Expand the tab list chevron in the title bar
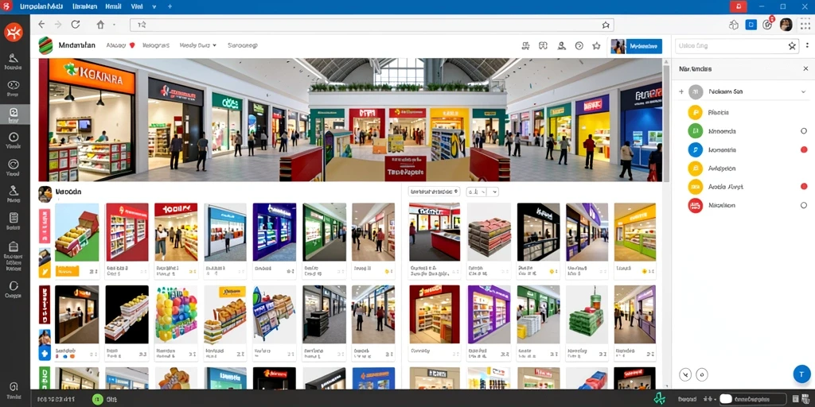815x407 pixels. 154,6
